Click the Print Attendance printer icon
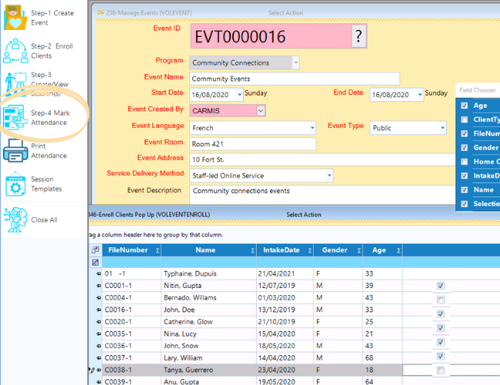500x385 pixels. [x=15, y=151]
